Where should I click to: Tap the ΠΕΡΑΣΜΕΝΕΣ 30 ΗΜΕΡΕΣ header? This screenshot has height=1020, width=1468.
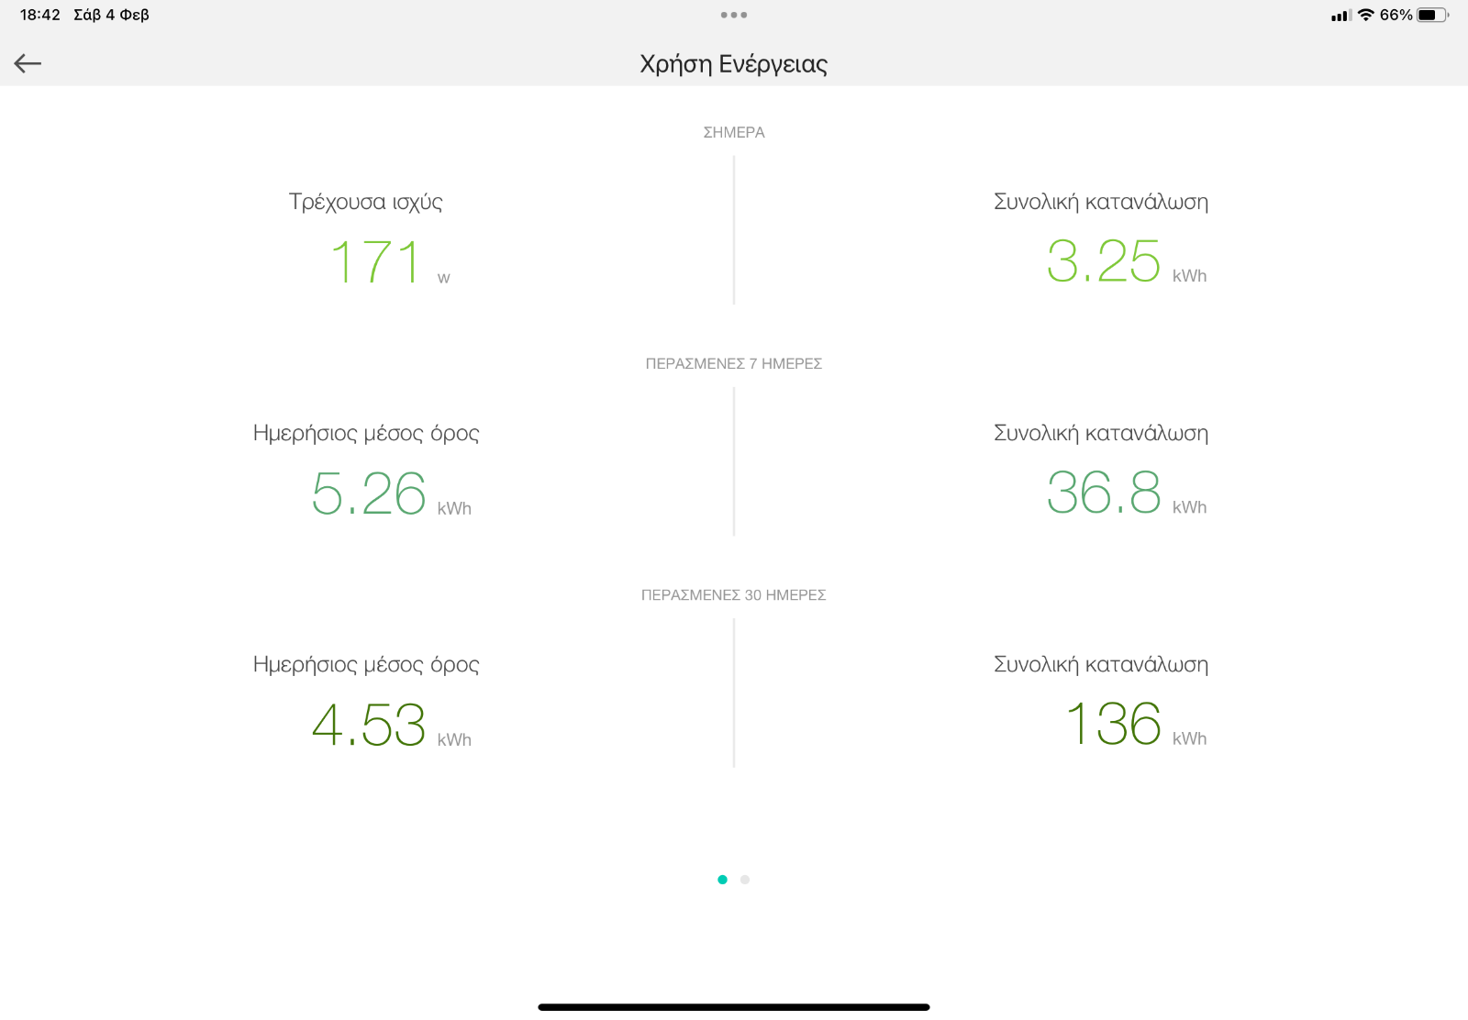(734, 594)
